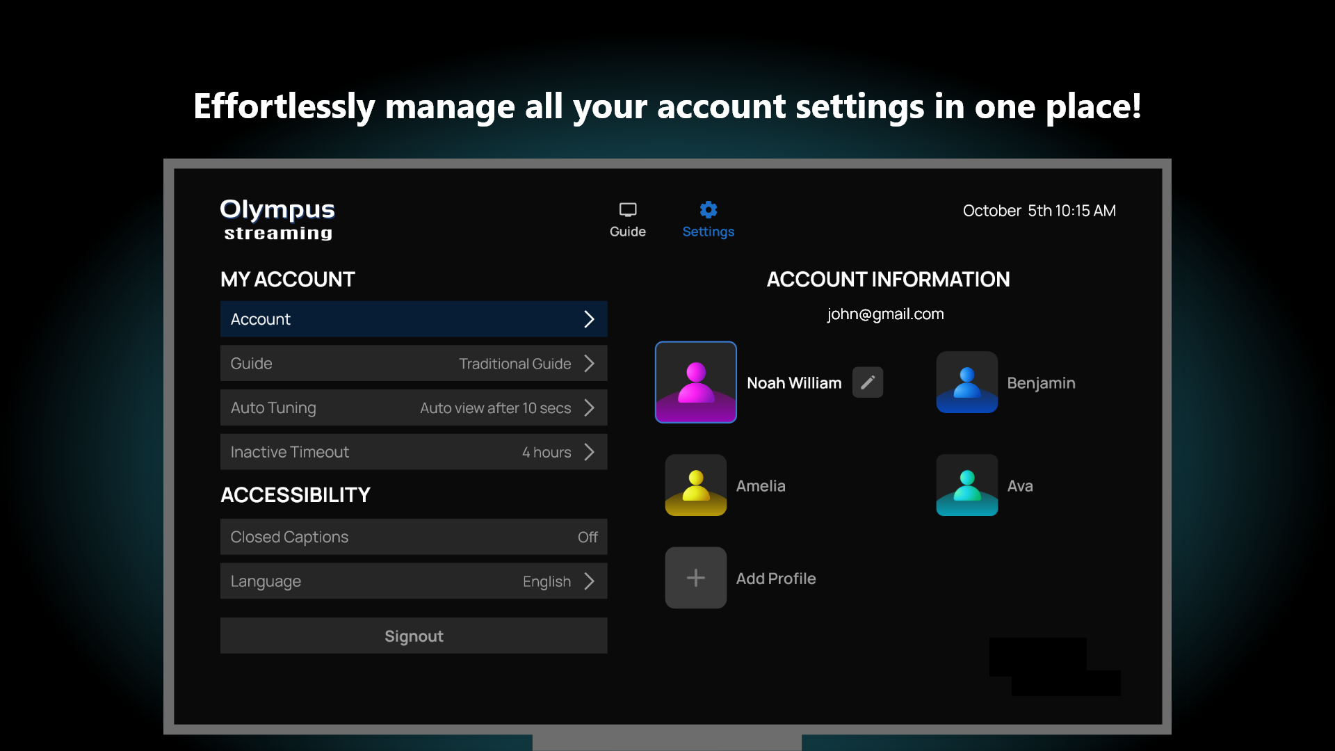This screenshot has height=751, width=1335.
Task: Open the Inactive Timeout setting label
Action: coord(290,452)
